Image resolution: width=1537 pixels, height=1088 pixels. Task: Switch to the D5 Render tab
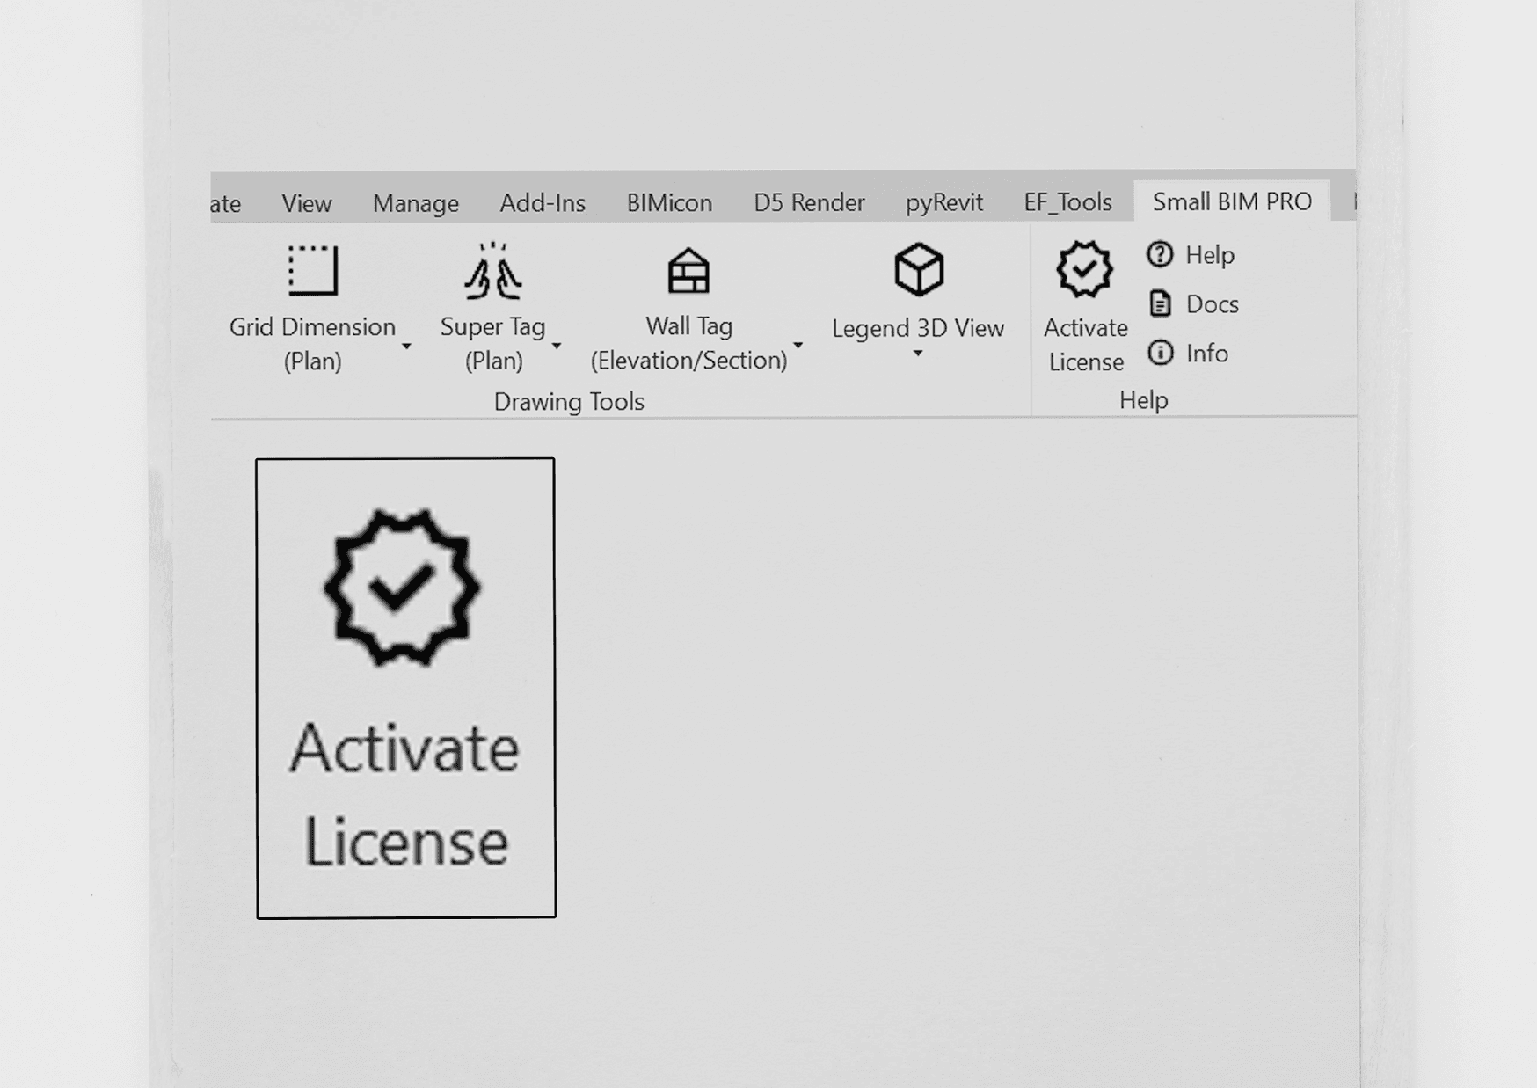(808, 203)
